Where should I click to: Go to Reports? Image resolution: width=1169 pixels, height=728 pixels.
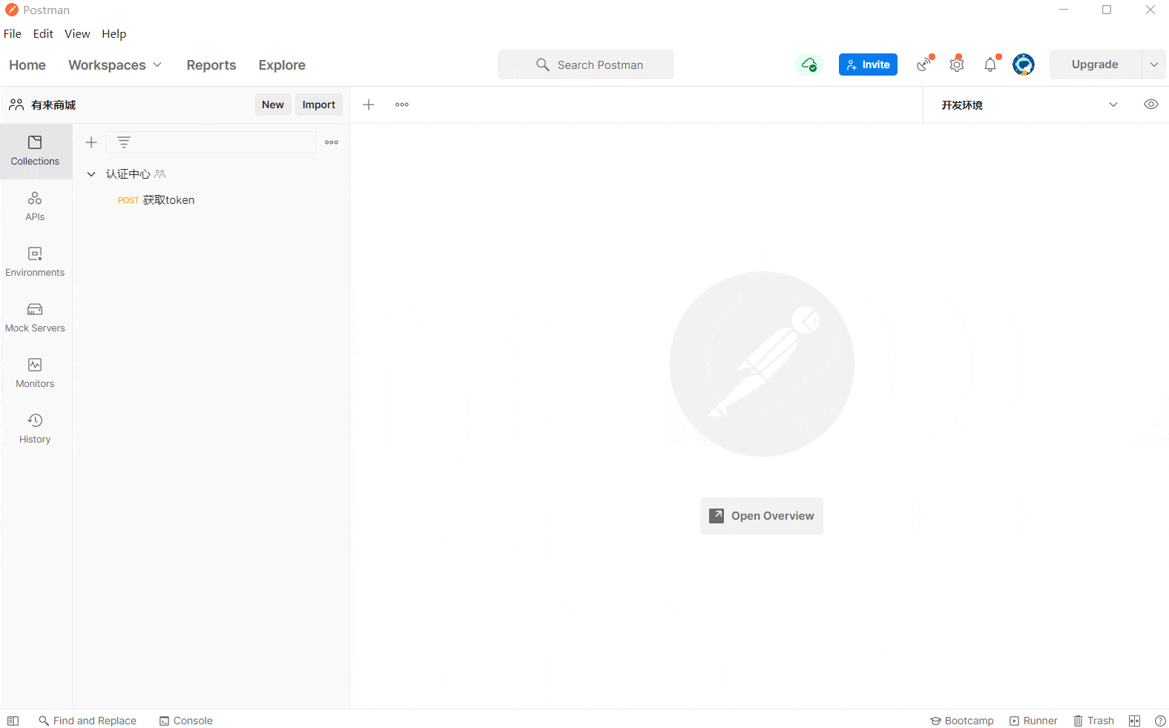[211, 65]
